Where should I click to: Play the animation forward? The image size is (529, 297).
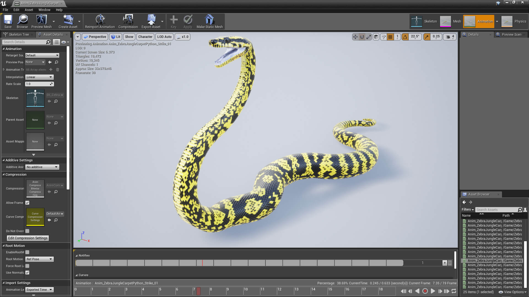click(x=433, y=291)
